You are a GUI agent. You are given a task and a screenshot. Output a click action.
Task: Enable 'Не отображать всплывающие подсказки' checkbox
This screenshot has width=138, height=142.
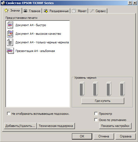pyautogui.click(x=9, y=113)
